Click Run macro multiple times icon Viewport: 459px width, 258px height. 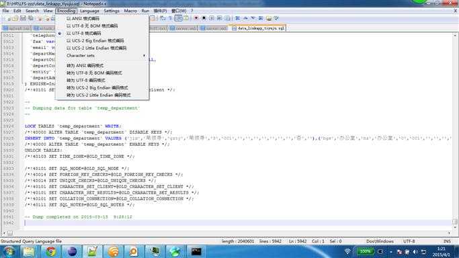(x=219, y=18)
